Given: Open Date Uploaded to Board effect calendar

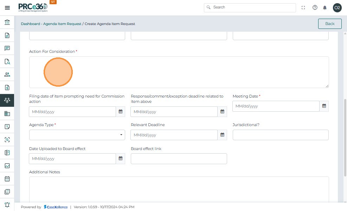Looking at the screenshot, I should coord(121,159).
